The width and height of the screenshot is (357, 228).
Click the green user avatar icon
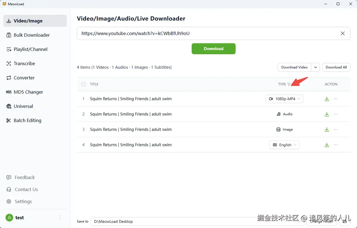9,217
